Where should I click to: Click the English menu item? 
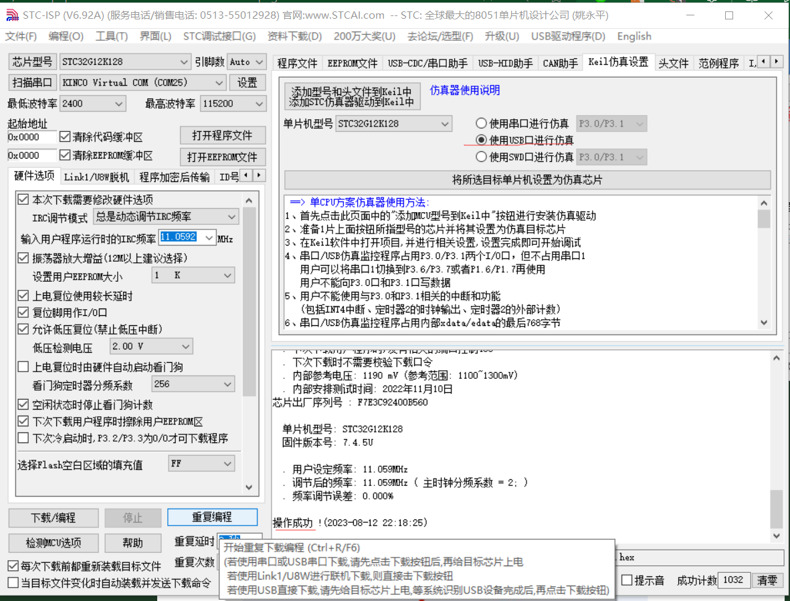634,36
